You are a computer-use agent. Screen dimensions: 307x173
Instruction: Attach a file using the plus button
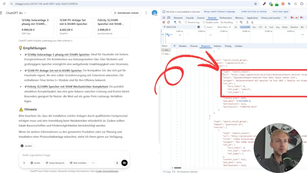tap(24, 163)
